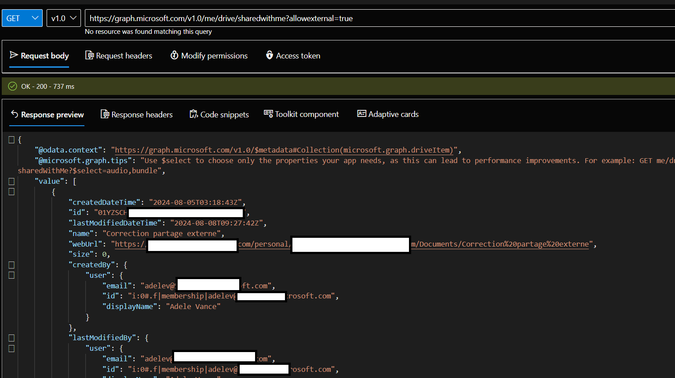Click the "size": 0 value
This screenshot has width=675, height=378.
click(104, 254)
